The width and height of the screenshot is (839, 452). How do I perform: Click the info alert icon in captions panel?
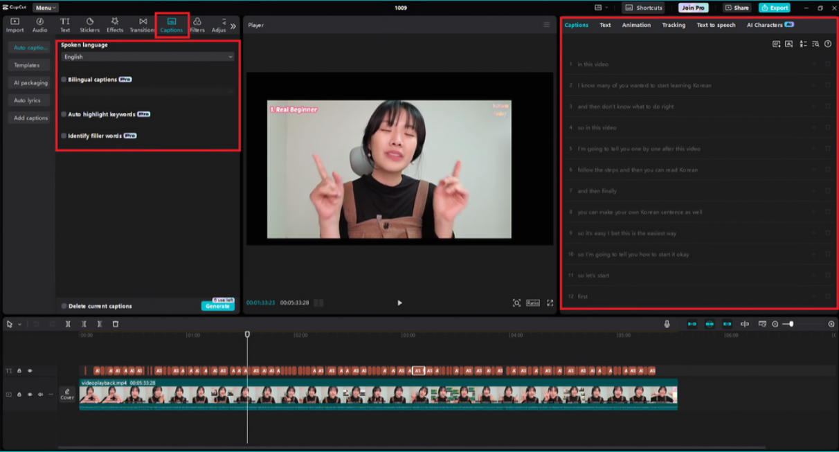click(828, 44)
